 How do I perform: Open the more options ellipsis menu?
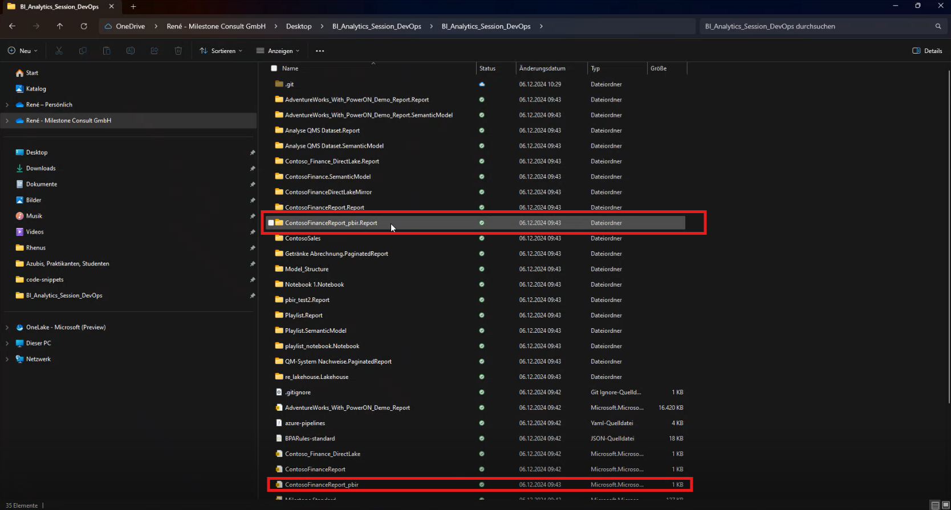(320, 51)
